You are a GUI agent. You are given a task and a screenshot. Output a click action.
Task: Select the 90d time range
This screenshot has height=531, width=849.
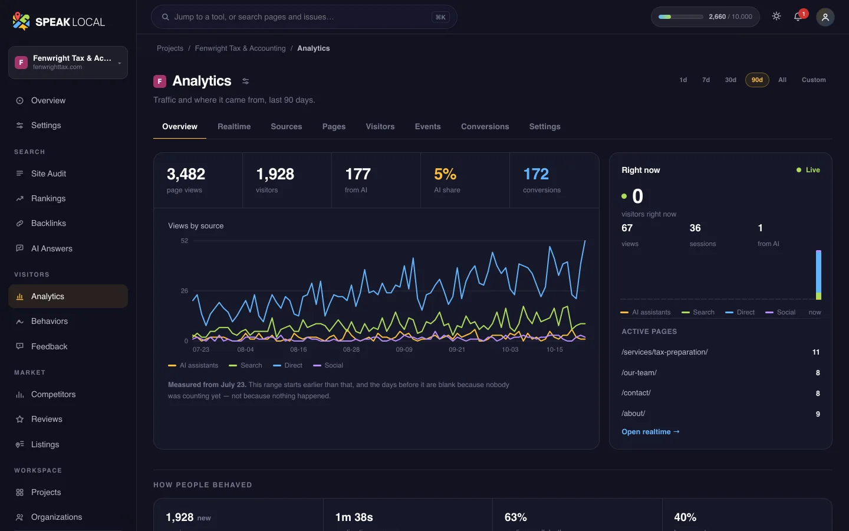coord(757,80)
